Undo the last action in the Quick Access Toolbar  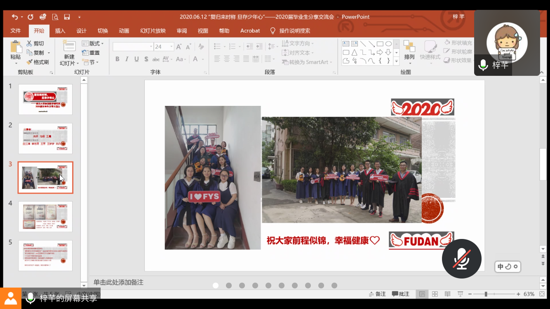pos(15,17)
